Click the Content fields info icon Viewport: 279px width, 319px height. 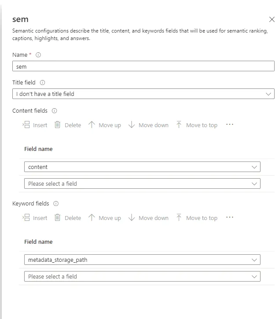(55, 111)
